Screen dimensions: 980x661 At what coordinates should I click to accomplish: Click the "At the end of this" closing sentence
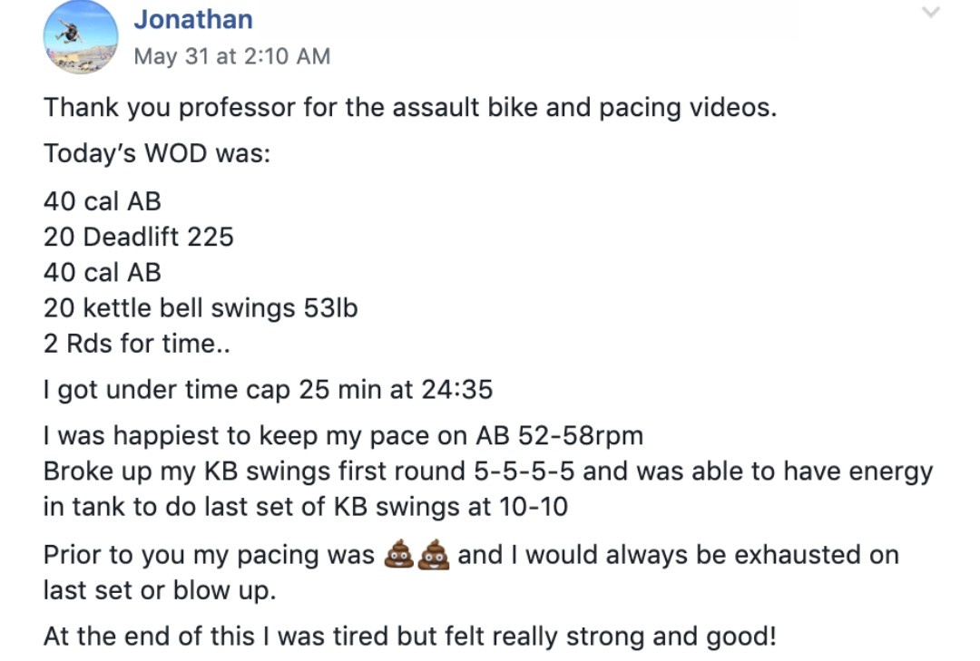point(409,636)
